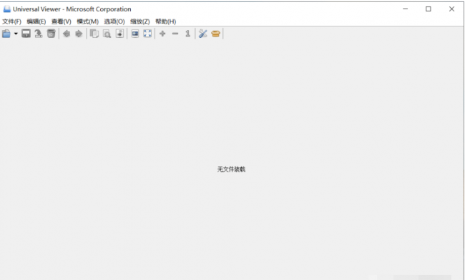Click the Find magnifier icon
This screenshot has width=465, height=280.
tap(107, 34)
